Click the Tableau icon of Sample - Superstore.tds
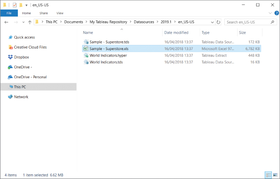The width and height of the screenshot is (280, 179). click(x=86, y=42)
